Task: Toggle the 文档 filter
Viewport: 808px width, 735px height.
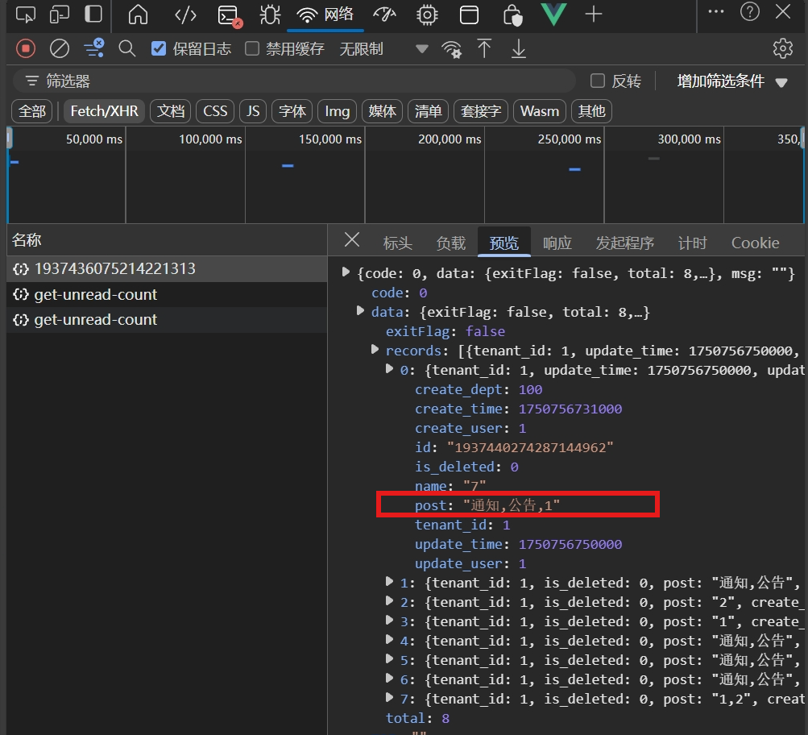Action: point(171,111)
